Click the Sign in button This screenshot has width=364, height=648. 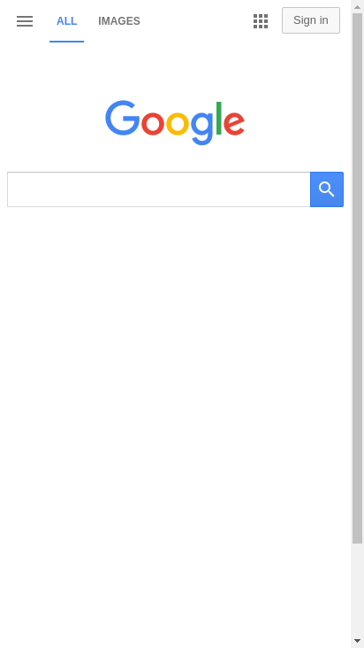click(311, 20)
